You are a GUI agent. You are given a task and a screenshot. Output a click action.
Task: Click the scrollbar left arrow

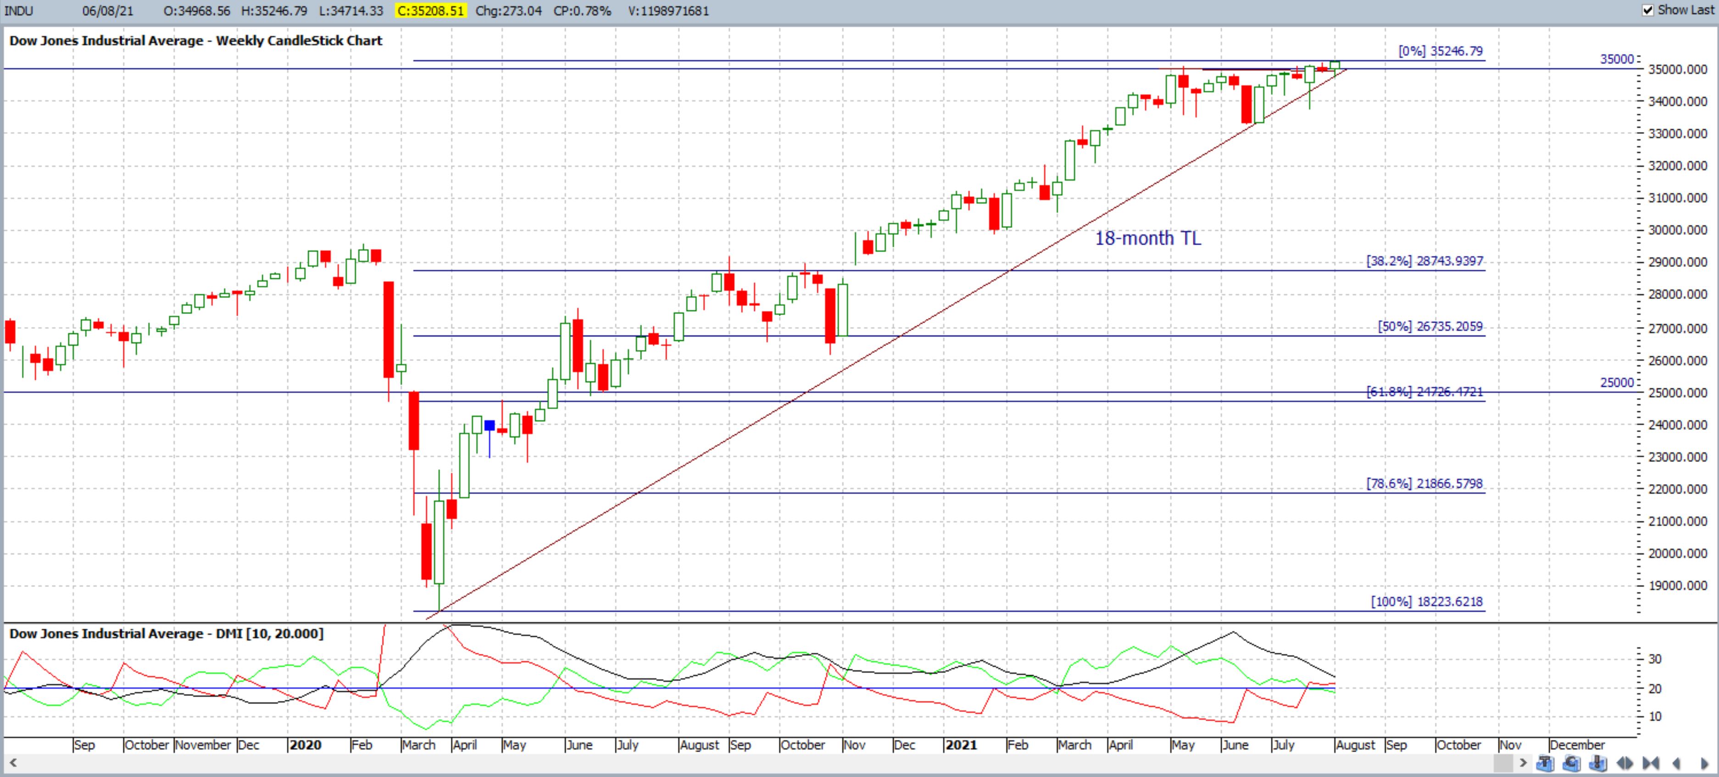point(13,762)
